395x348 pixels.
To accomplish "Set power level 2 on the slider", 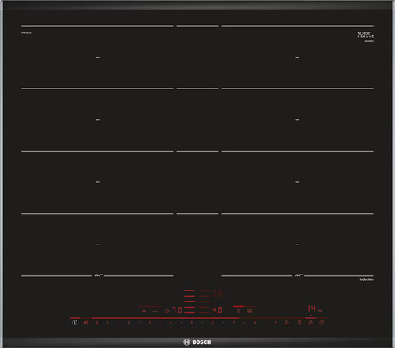I will 129,323.
